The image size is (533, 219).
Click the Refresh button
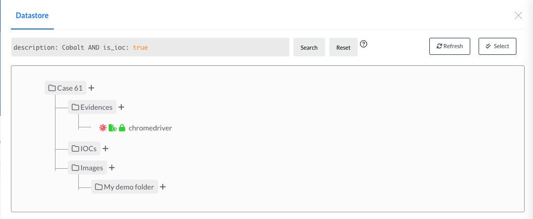pyautogui.click(x=449, y=46)
